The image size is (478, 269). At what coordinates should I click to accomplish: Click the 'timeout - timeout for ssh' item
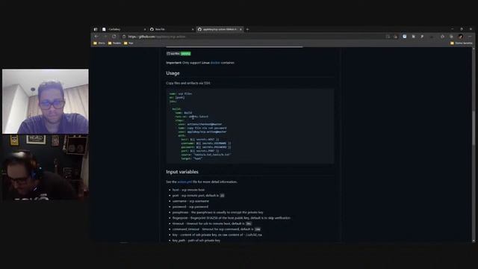point(212,223)
